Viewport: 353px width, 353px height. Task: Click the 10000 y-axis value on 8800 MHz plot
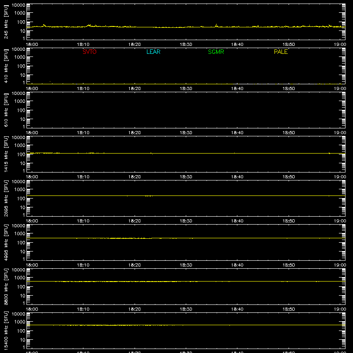pyautogui.click(x=19, y=270)
